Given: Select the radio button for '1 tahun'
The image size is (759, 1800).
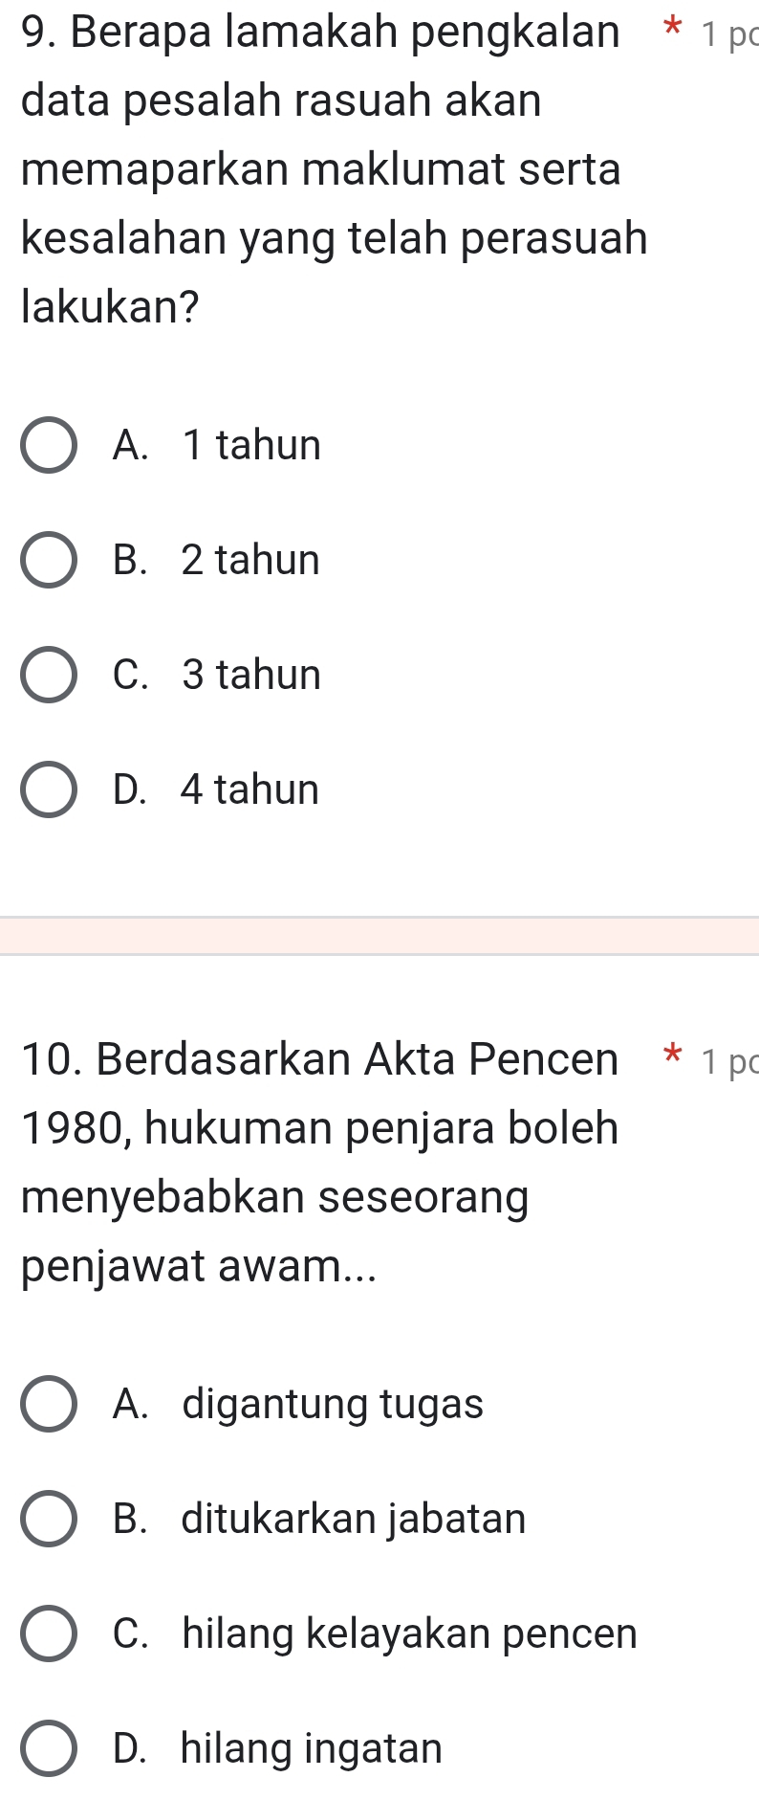Looking at the screenshot, I should (48, 446).
